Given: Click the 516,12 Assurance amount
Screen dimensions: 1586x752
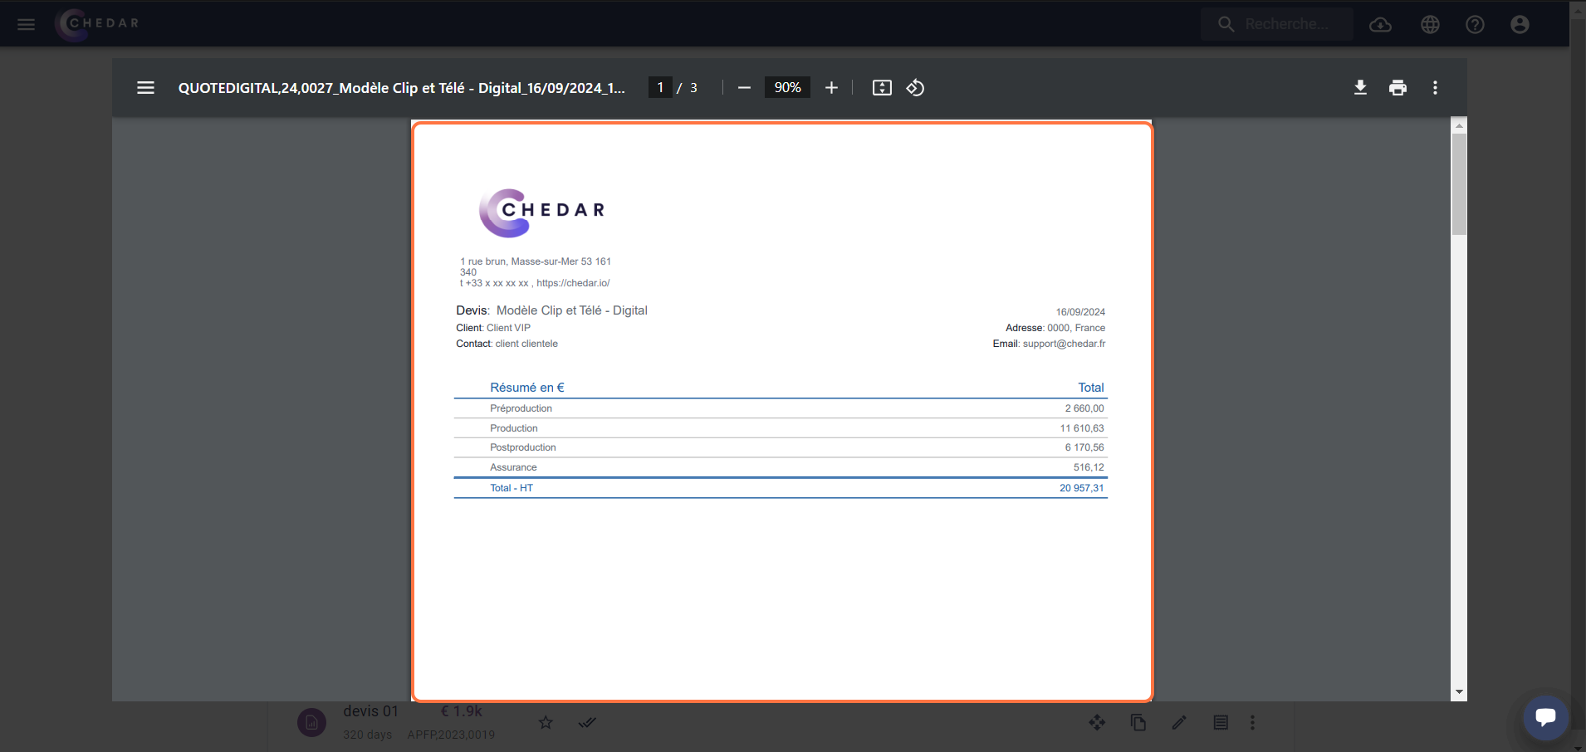Looking at the screenshot, I should tap(1089, 467).
